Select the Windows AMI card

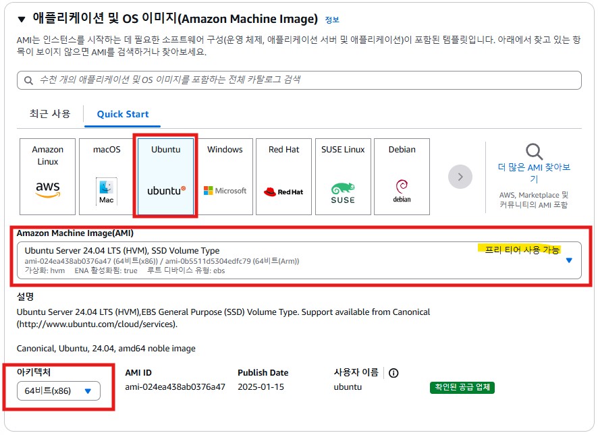[x=225, y=177]
